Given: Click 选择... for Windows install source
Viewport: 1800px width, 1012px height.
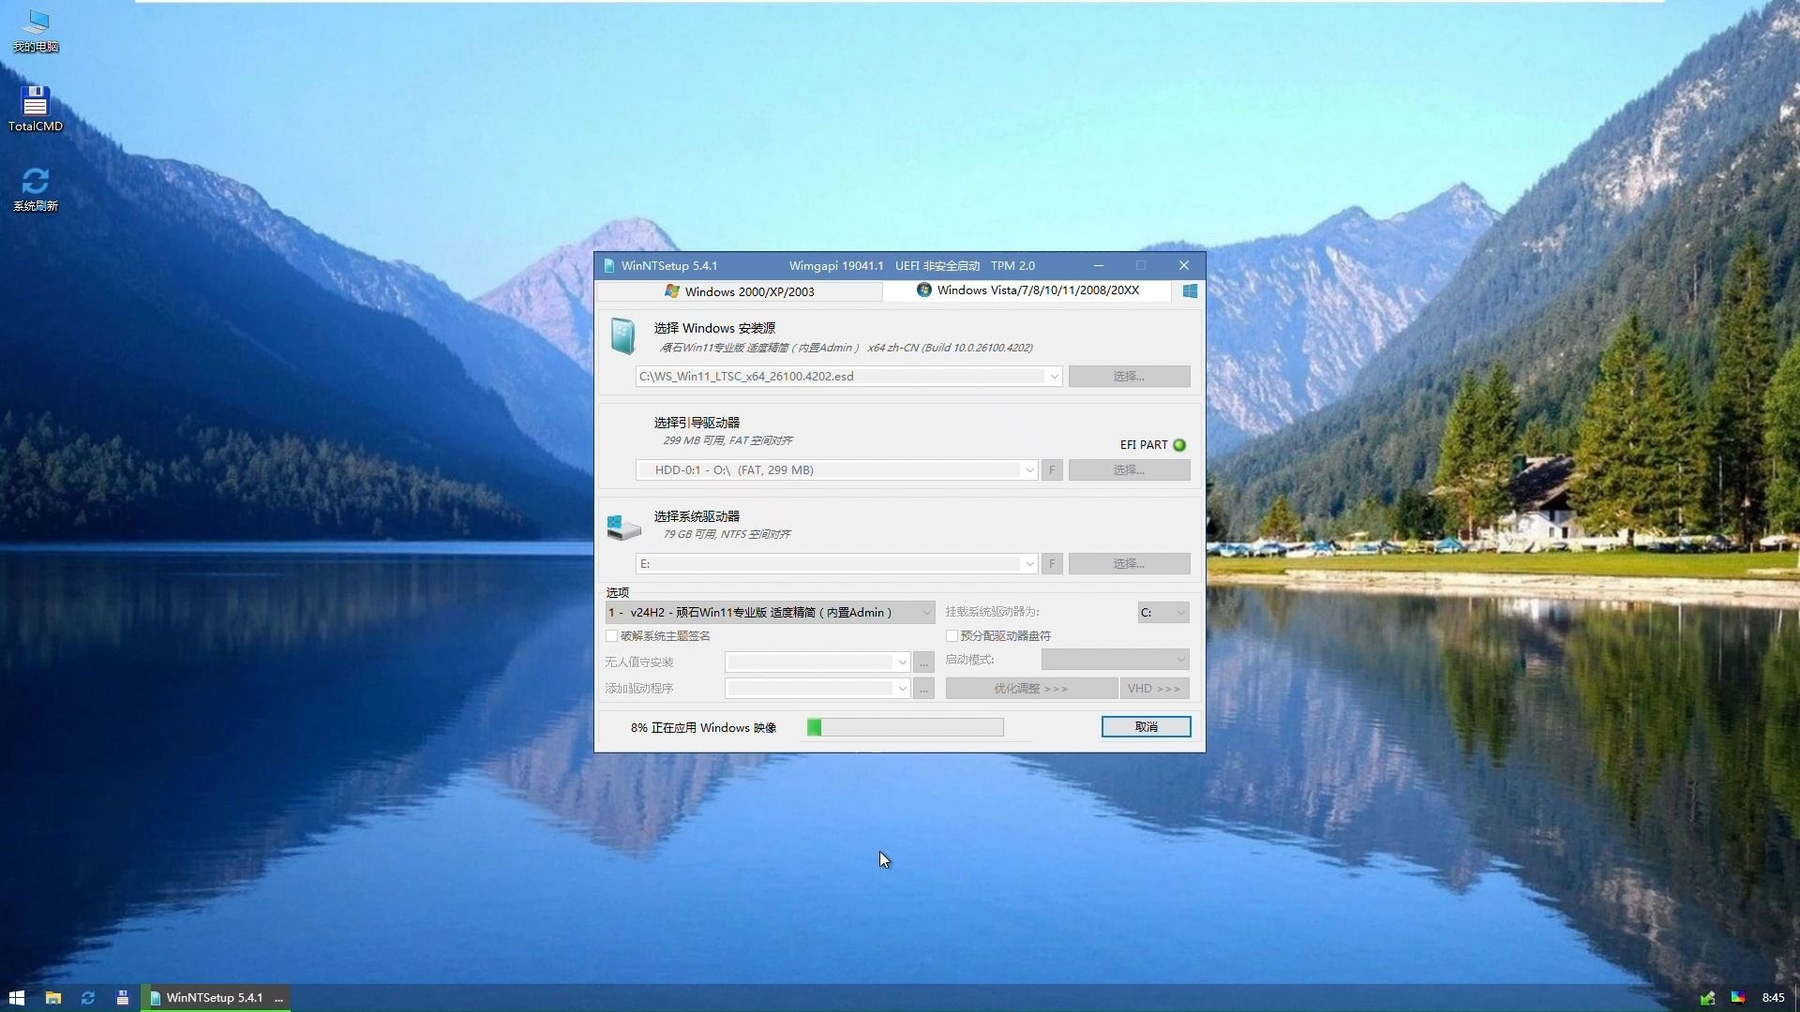Looking at the screenshot, I should 1129,377.
